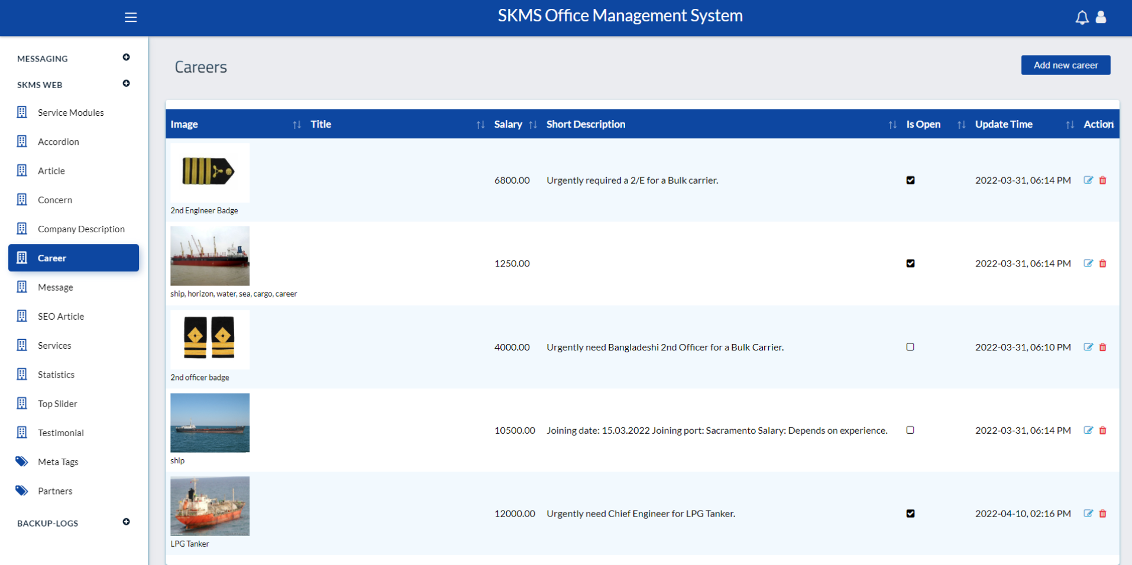Screen dimensions: 1132x565
Task: Click the Service Modules building icon
Action: 22,112
